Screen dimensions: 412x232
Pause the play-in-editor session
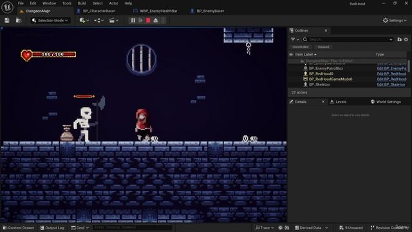(x=133, y=20)
